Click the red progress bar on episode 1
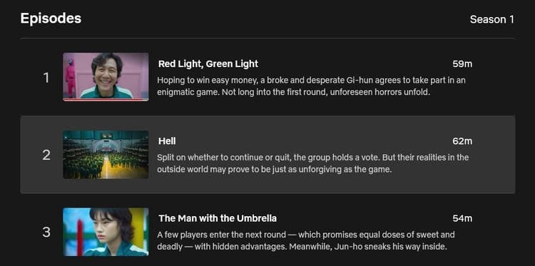The height and width of the screenshot is (266, 535). point(106,100)
